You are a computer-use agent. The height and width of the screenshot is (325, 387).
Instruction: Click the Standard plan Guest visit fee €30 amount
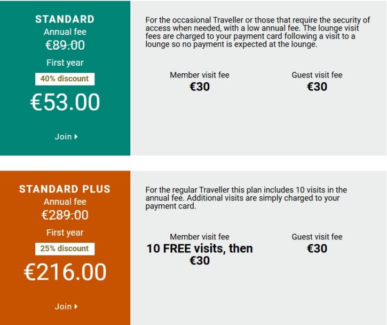pyautogui.click(x=317, y=87)
